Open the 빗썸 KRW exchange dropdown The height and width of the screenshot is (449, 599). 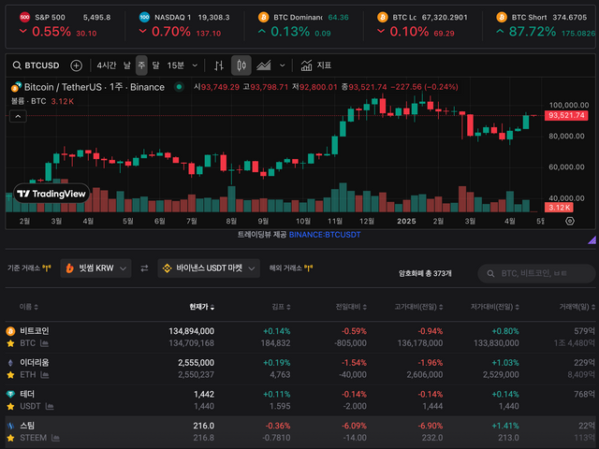click(95, 268)
